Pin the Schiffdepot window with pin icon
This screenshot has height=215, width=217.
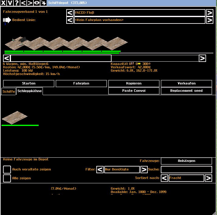tap(43, 3)
